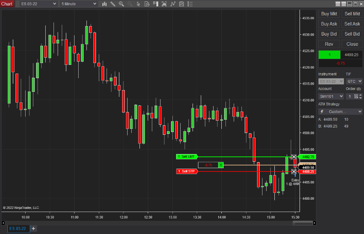The image size is (364, 234).
Task: Open the ATM Strategy Custom dropdown
Action: point(340,112)
